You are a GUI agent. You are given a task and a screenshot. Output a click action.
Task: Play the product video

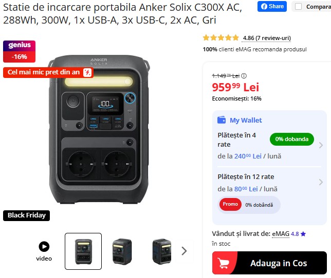click(44, 246)
